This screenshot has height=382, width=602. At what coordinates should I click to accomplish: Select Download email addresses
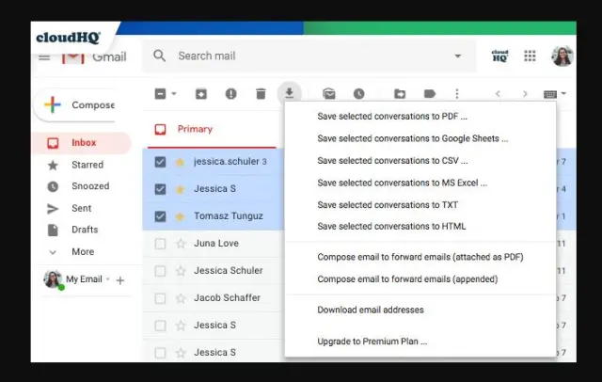(370, 310)
